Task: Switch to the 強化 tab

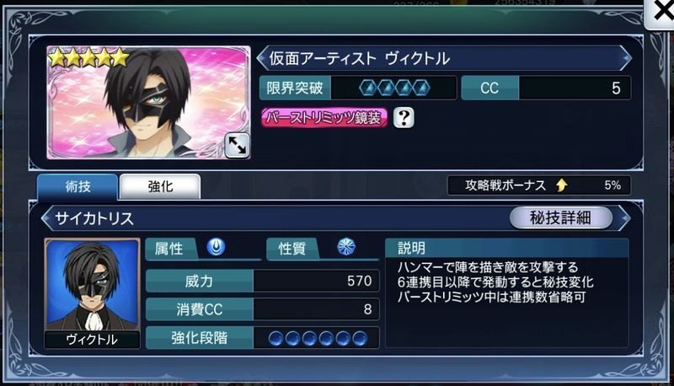Action: click(x=160, y=186)
